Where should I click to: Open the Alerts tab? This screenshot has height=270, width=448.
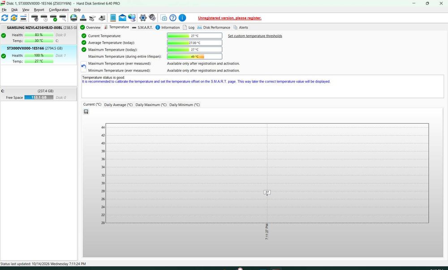[241, 27]
